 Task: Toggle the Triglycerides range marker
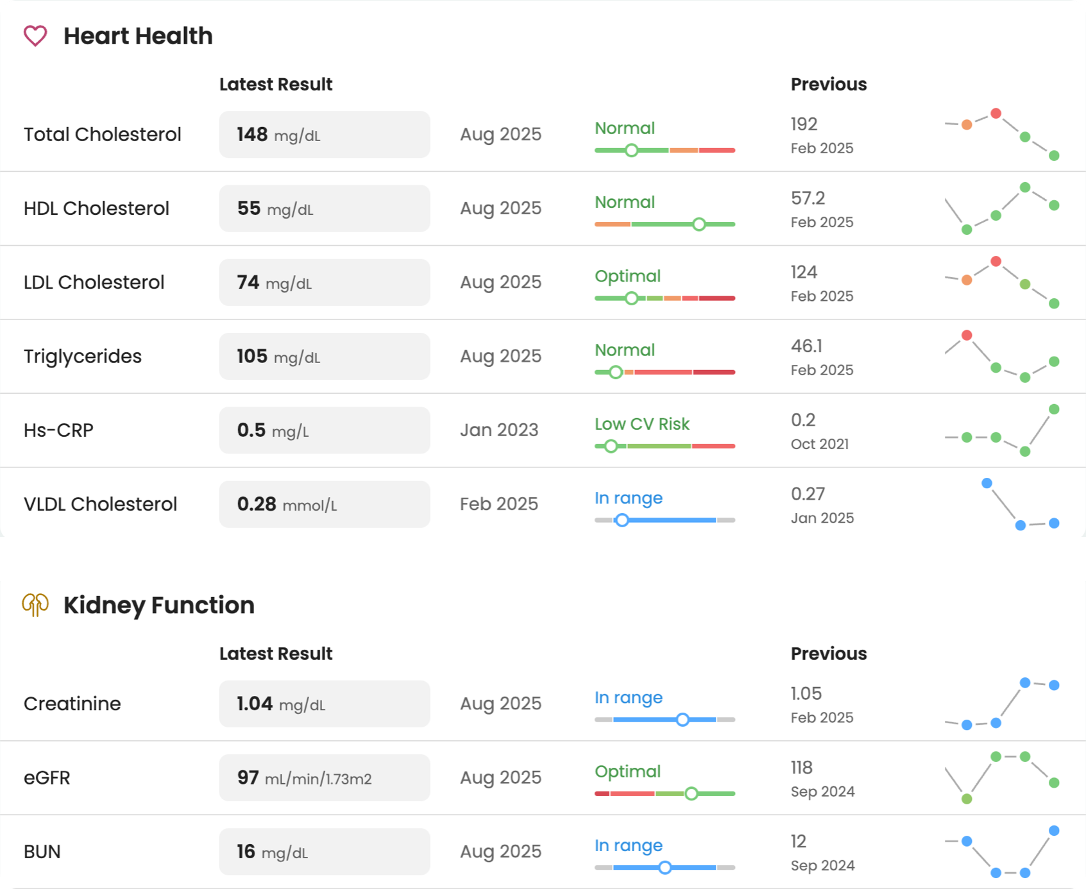(616, 371)
